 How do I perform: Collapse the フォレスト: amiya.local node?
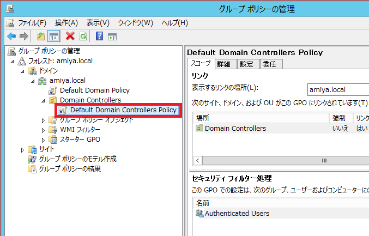coord(12,62)
